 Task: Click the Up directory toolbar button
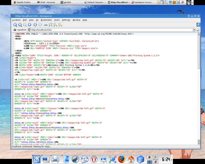click(x=25, y=25)
